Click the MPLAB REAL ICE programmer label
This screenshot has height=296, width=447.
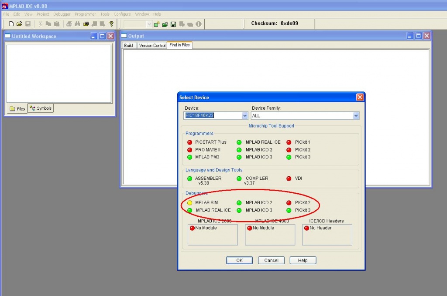(263, 142)
